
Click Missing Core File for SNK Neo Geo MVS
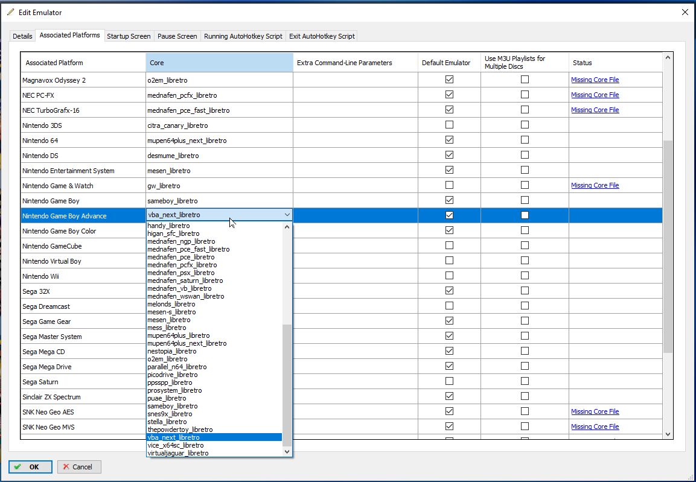point(595,427)
